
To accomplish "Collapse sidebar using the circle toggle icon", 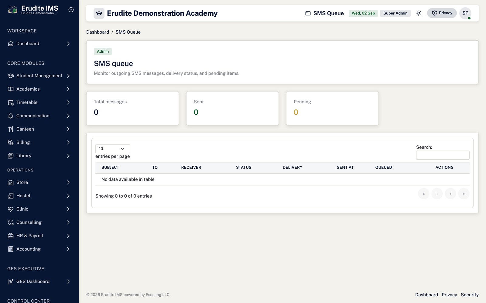I will pyautogui.click(x=71, y=10).
